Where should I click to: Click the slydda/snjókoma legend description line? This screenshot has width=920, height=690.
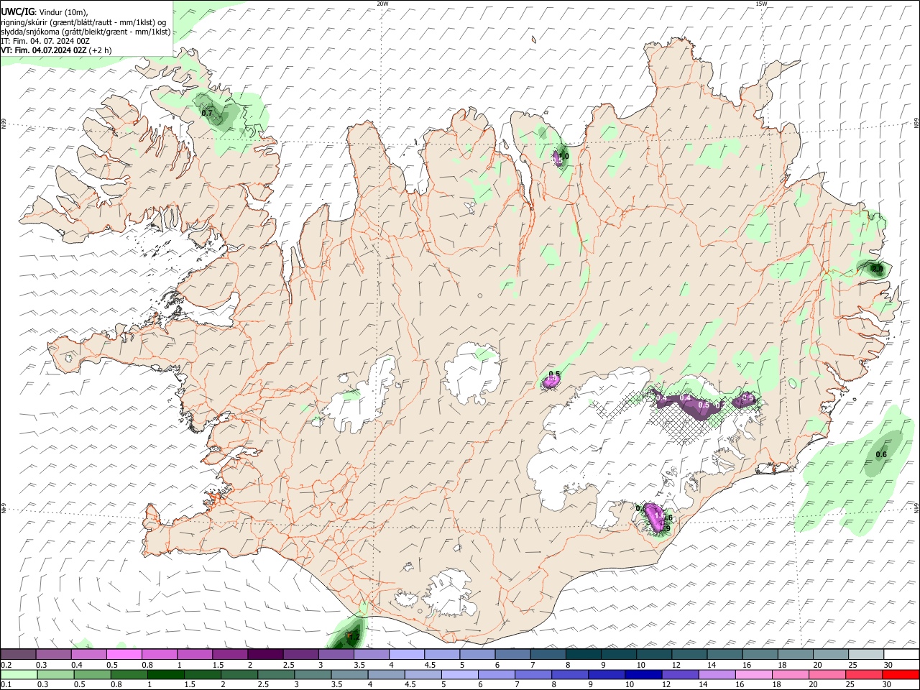[x=86, y=32]
